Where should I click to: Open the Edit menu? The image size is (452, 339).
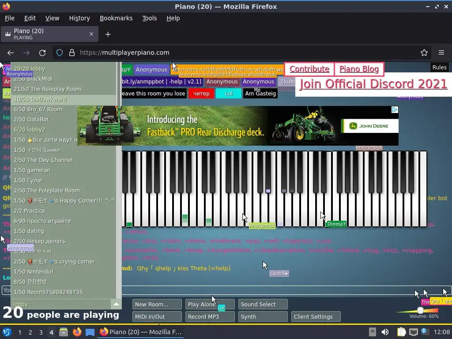[30, 18]
